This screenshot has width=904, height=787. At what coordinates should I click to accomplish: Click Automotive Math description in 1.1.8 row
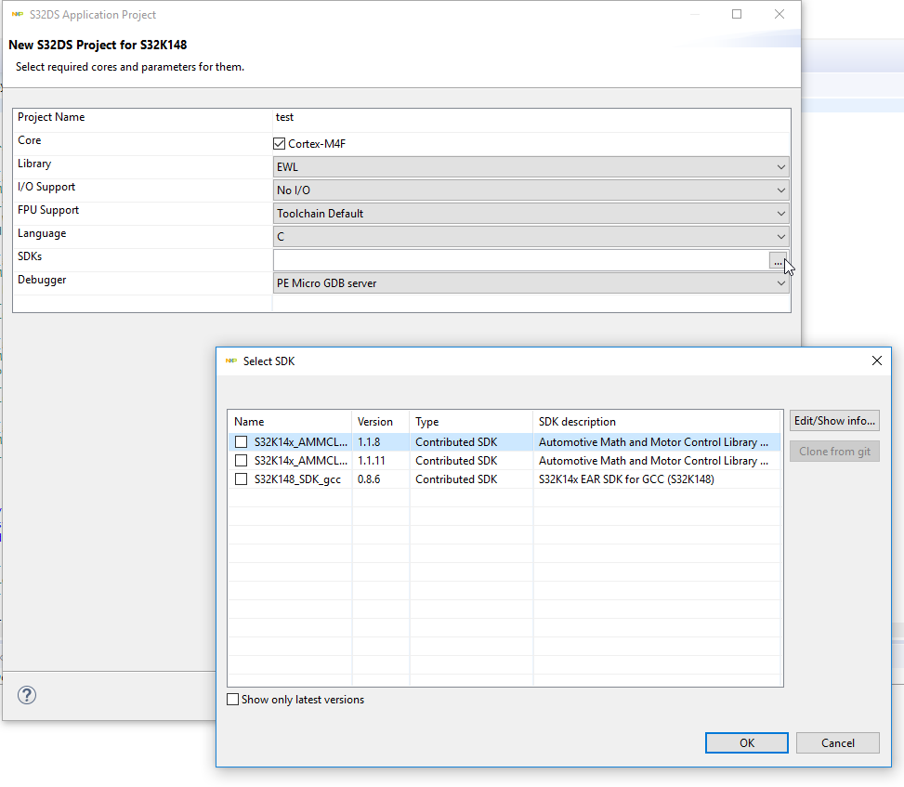[653, 442]
